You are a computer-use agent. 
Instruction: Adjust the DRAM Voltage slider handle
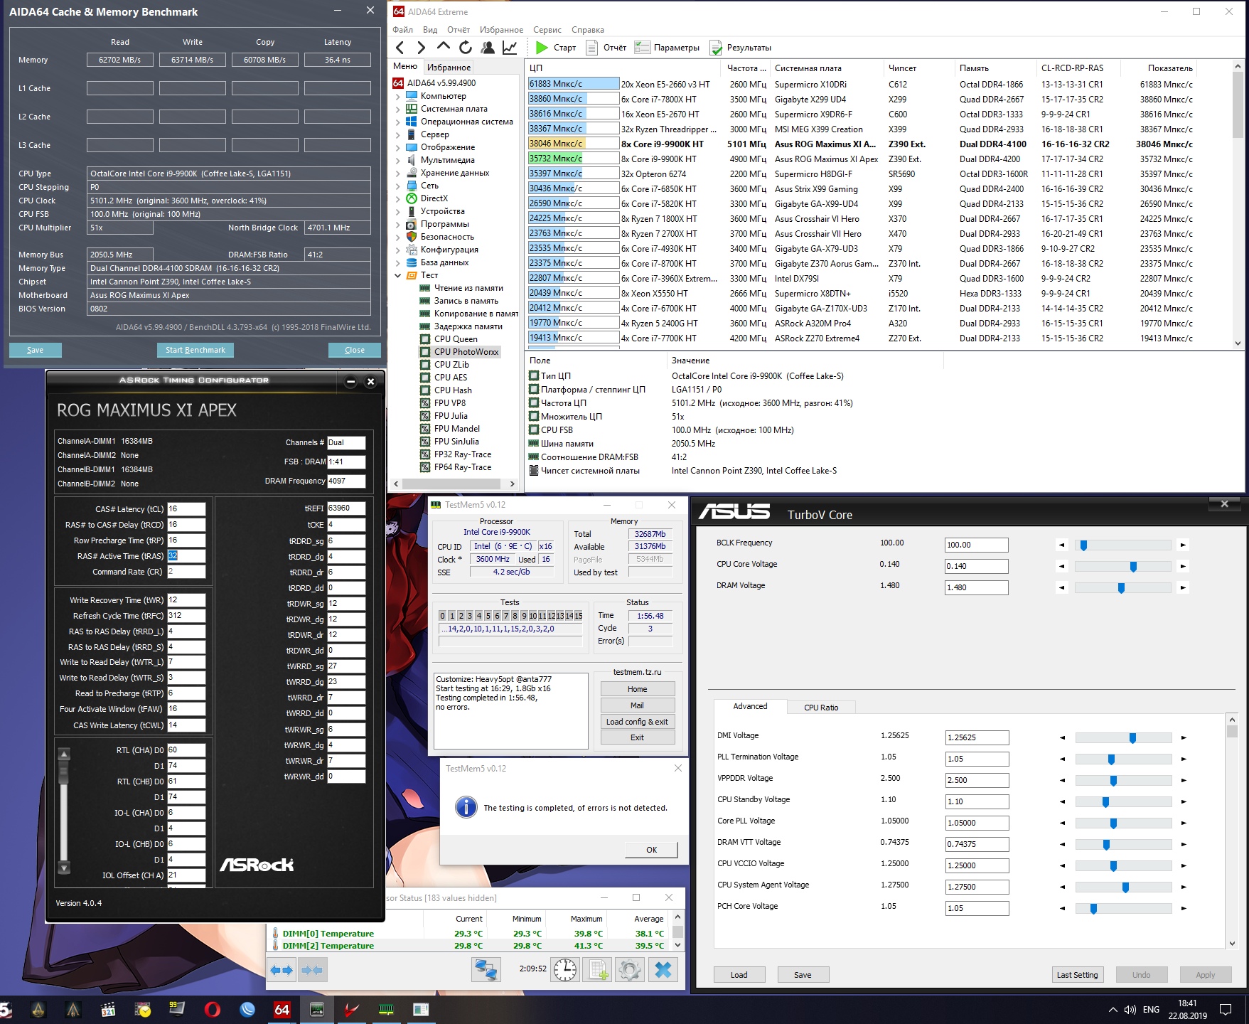1121,588
